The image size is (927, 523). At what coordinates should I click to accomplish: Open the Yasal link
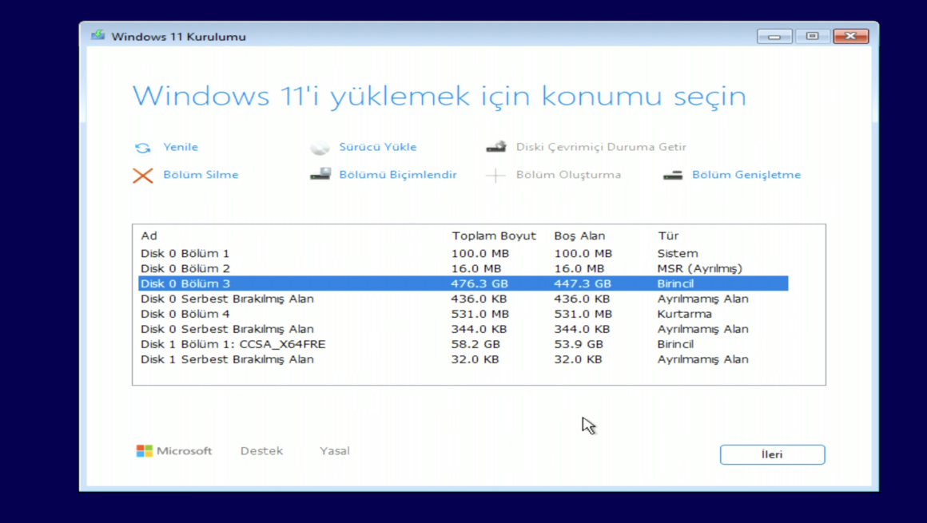pyautogui.click(x=335, y=451)
